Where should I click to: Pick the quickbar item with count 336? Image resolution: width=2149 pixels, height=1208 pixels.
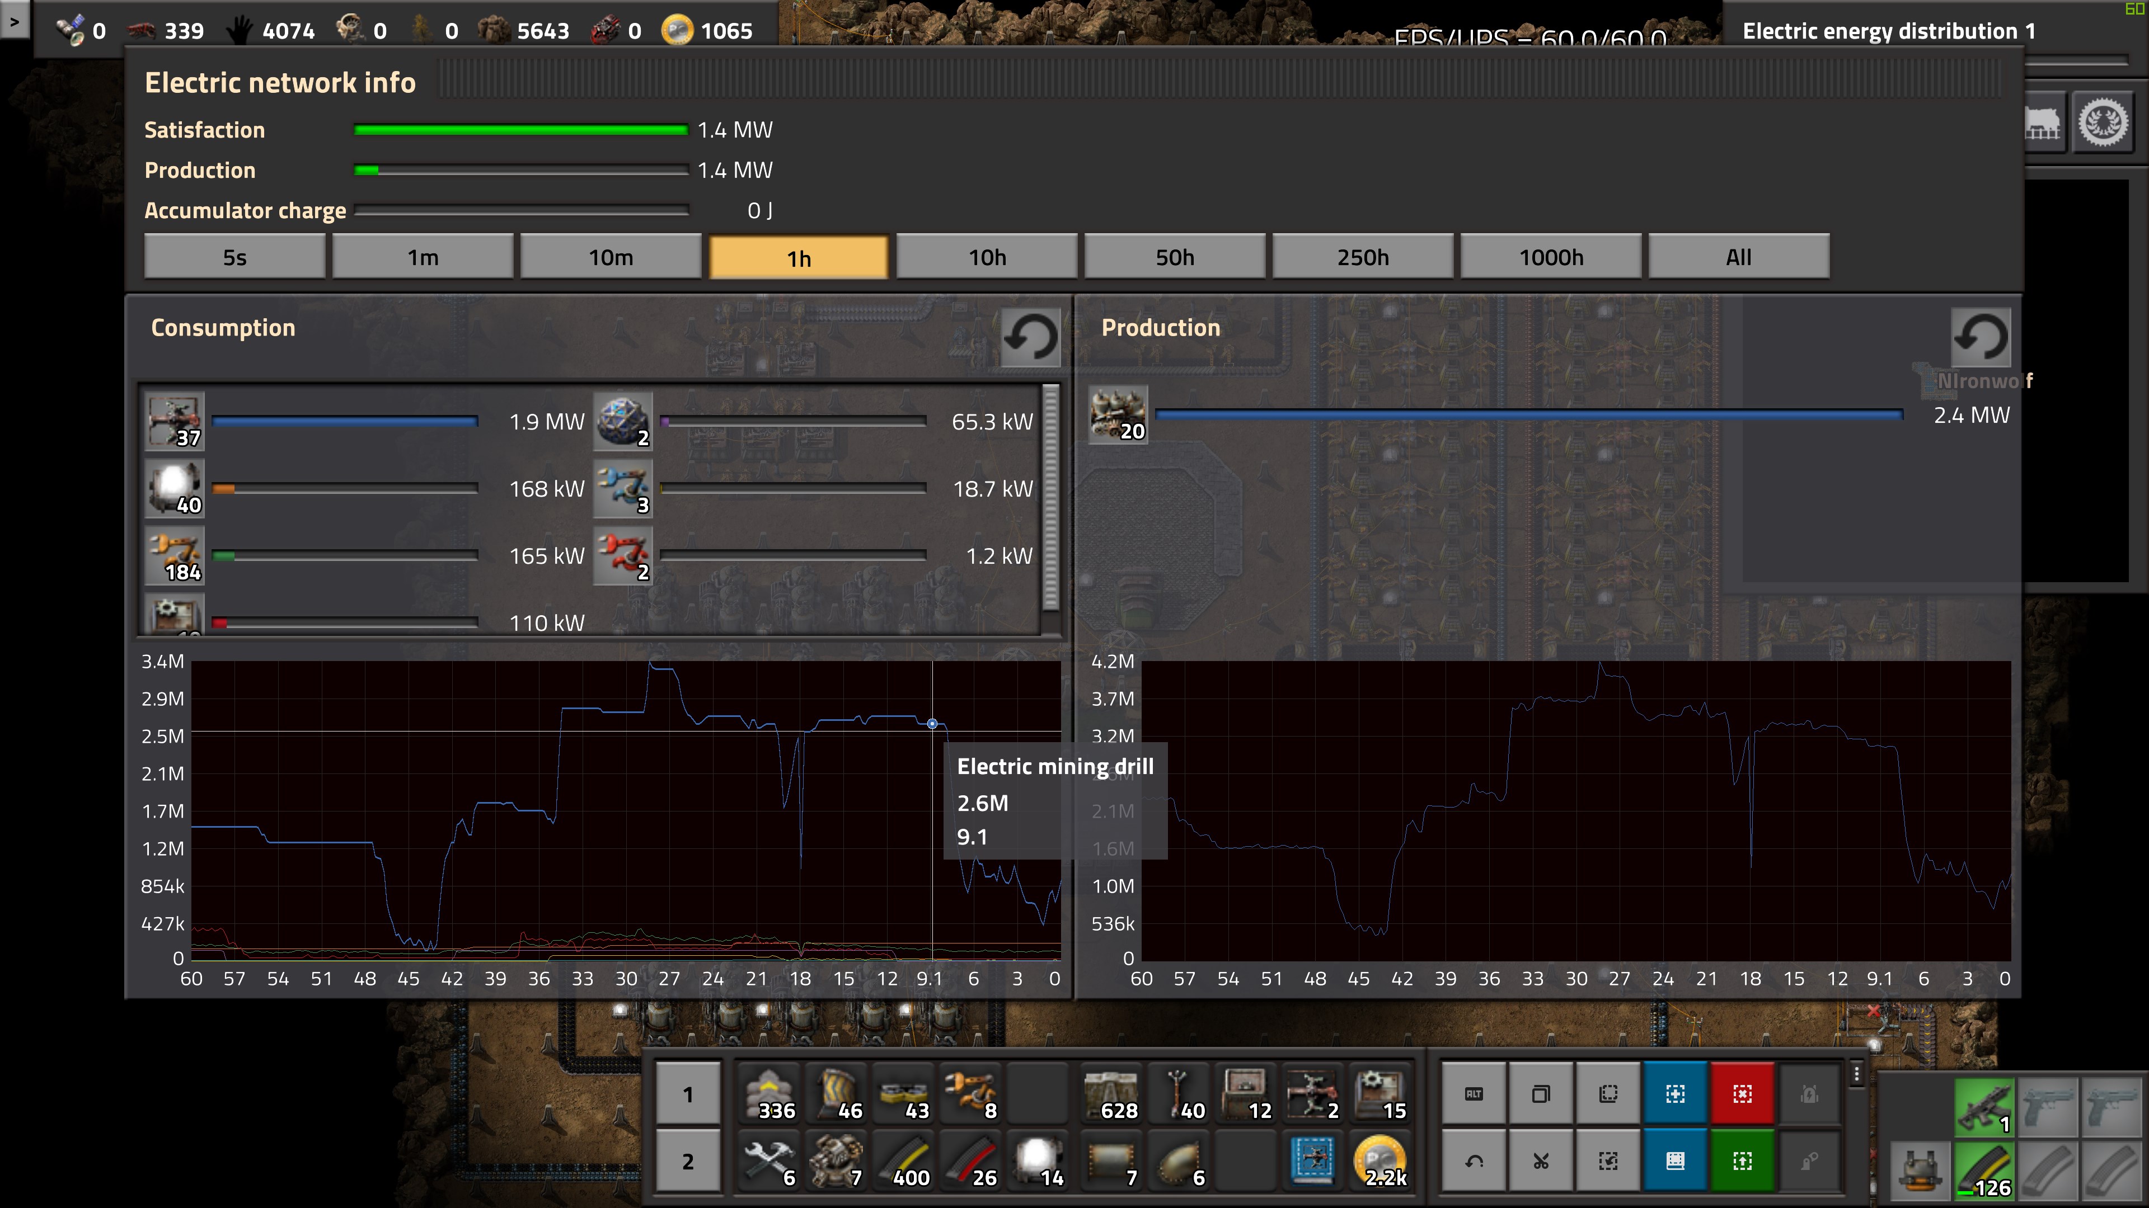pos(770,1094)
